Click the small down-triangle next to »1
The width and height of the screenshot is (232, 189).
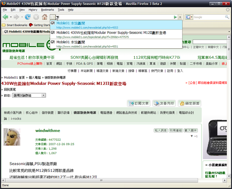tap(192, 136)
